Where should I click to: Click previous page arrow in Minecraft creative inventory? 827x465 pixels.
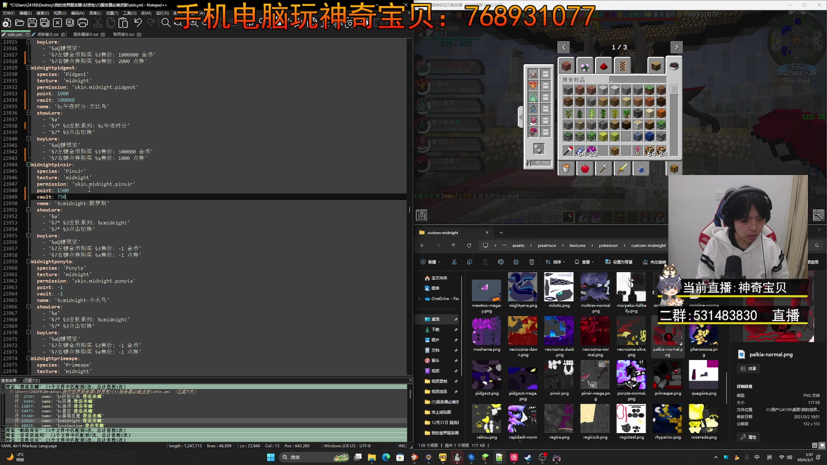click(x=563, y=47)
